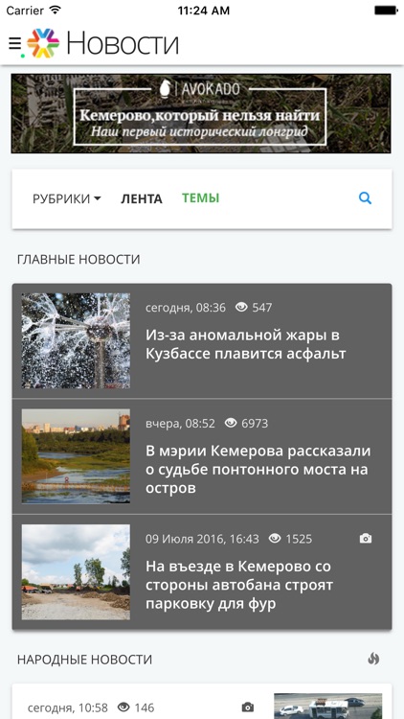The width and height of the screenshot is (404, 719).
Task: Tap the timestamp сегодня, 10:58
Action: tap(68, 707)
